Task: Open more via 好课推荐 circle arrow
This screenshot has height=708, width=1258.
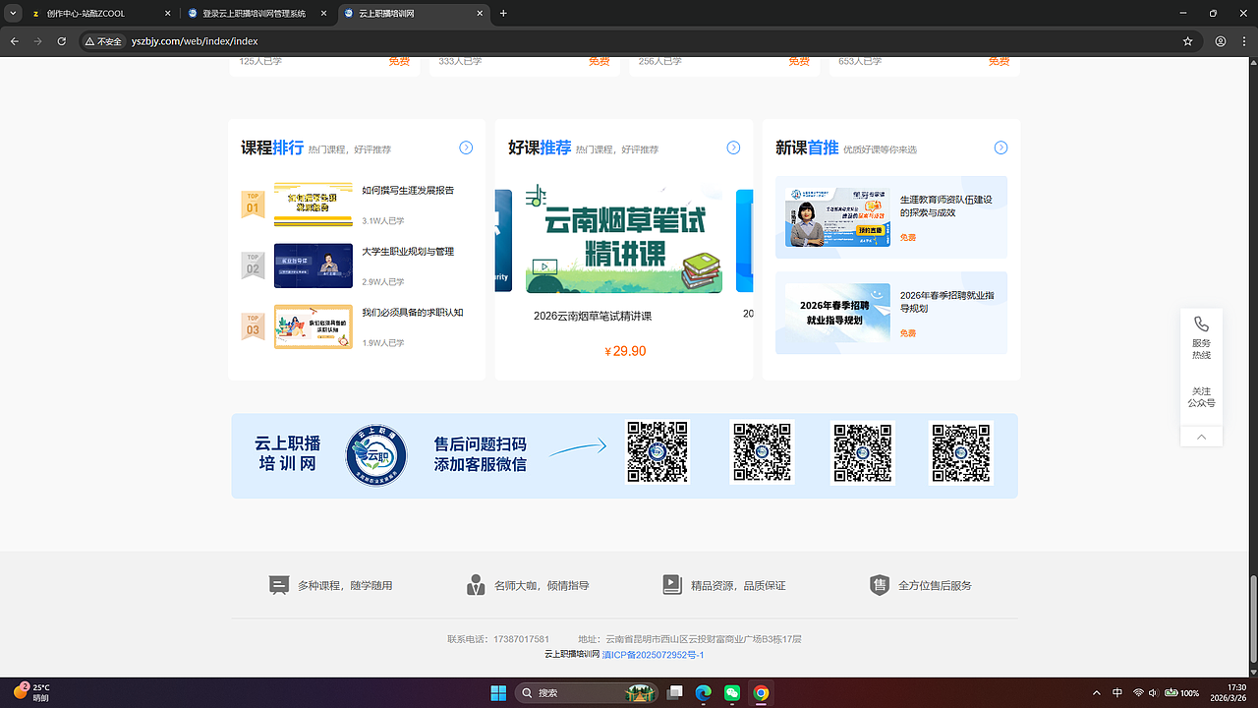Action: [732, 147]
